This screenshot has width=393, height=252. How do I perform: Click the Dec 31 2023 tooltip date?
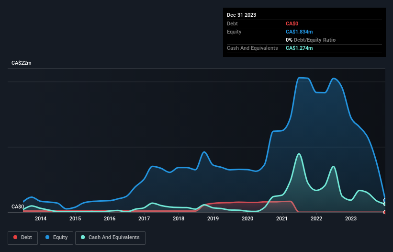point(241,15)
